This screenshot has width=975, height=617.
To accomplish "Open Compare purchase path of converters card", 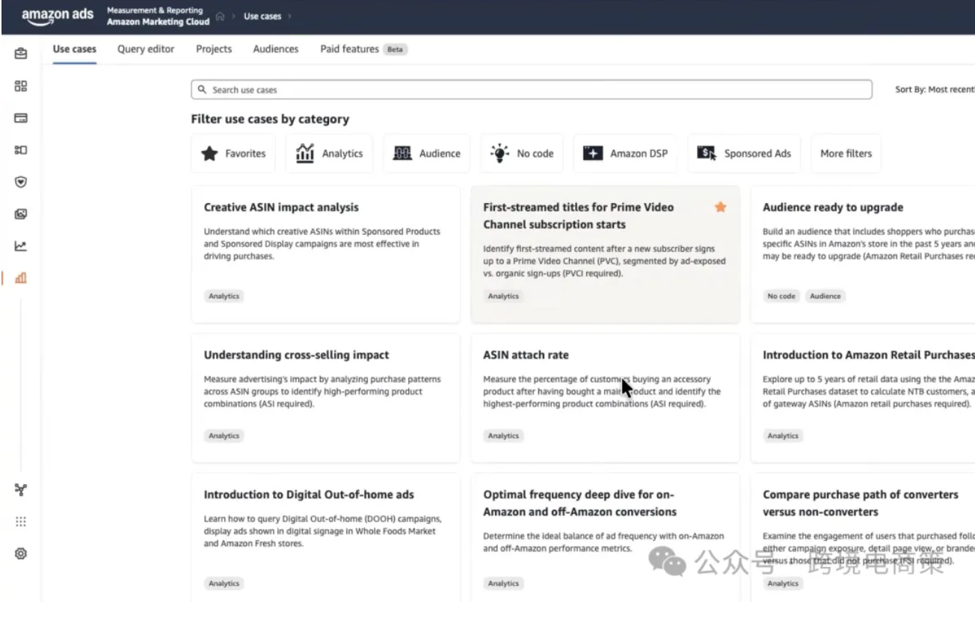I will (863, 538).
